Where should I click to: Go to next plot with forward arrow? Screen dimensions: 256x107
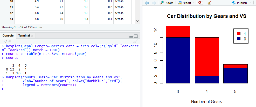(x=154, y=3)
